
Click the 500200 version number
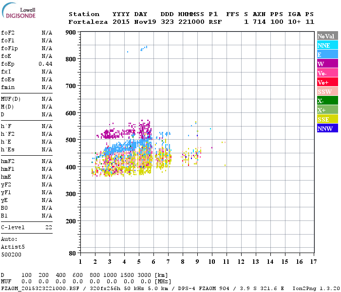11,255
